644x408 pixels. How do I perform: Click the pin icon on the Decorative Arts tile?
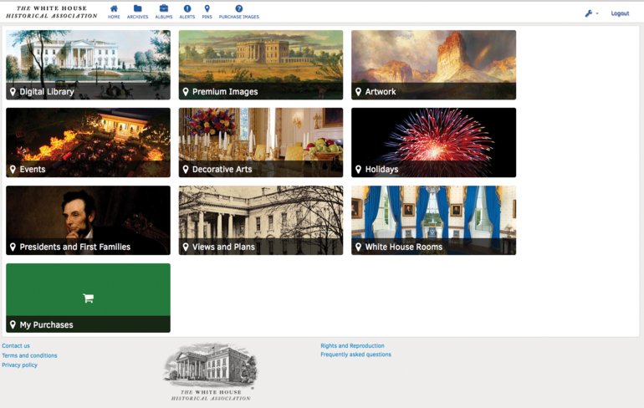click(186, 169)
